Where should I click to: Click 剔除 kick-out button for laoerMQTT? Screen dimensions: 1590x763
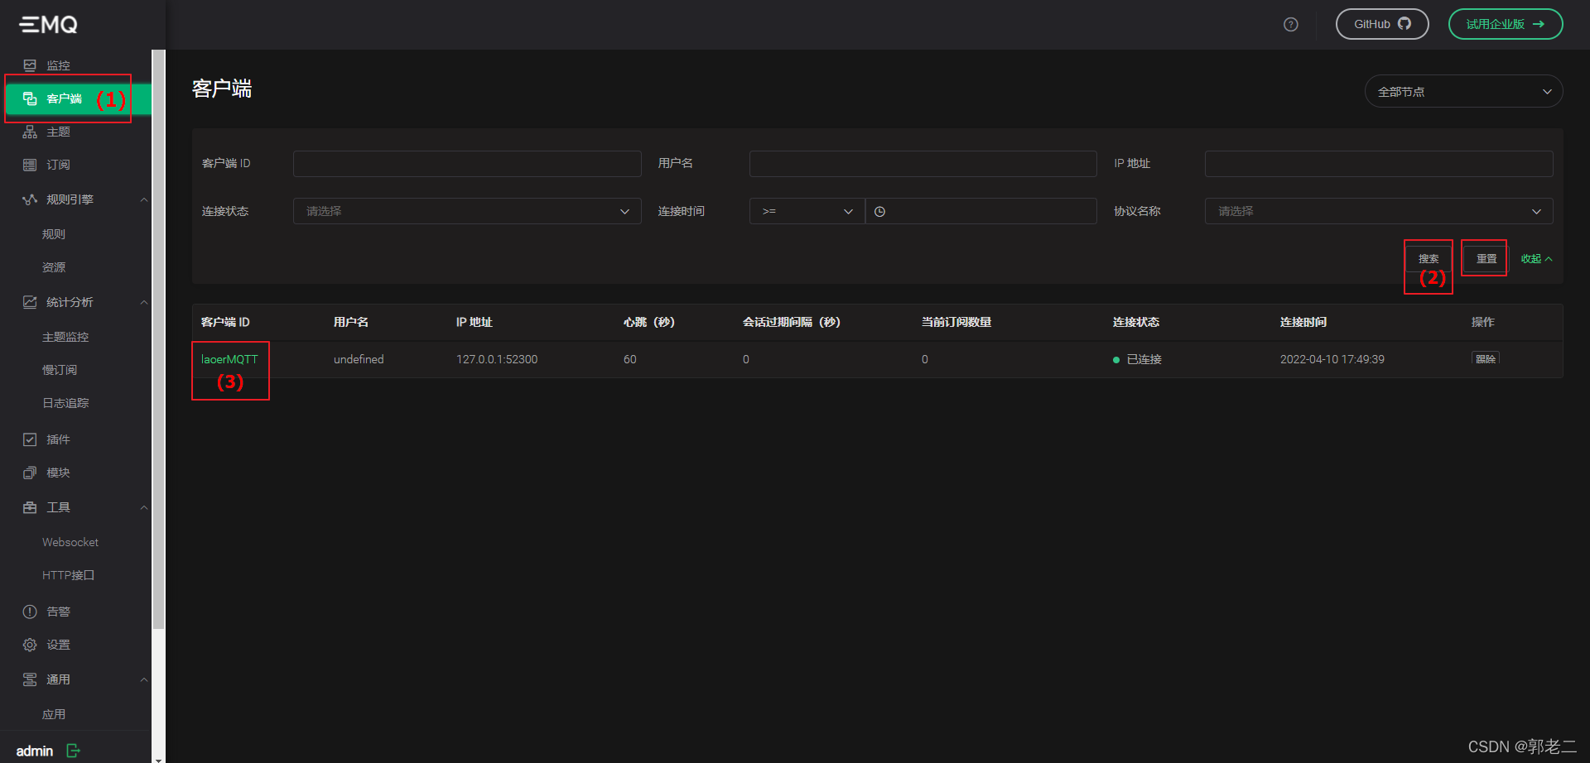coord(1486,358)
